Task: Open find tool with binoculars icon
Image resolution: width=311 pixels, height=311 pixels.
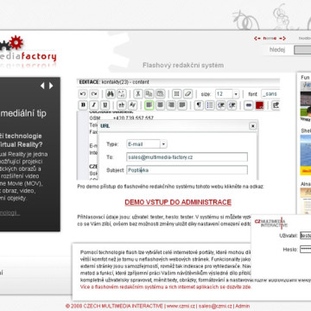Action: point(111,94)
